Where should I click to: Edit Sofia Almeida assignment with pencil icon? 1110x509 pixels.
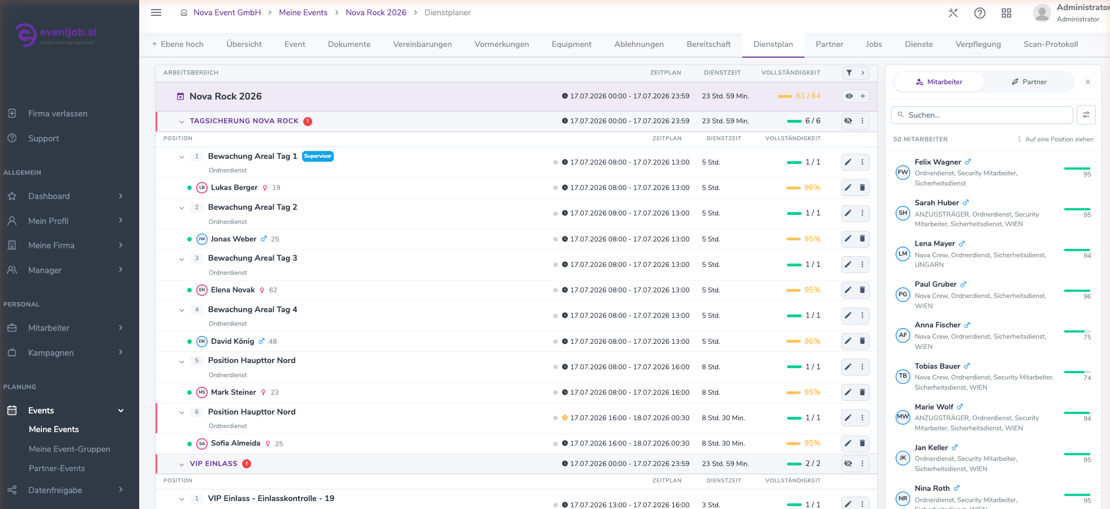pos(848,443)
